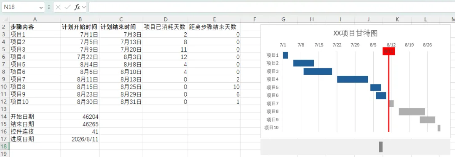455x157 pixels.
Task: Click remaining days value 6
Action: click(214, 94)
